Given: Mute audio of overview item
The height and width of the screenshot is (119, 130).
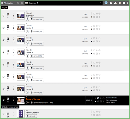Looking at the screenshot, I should [x=91, y=17].
